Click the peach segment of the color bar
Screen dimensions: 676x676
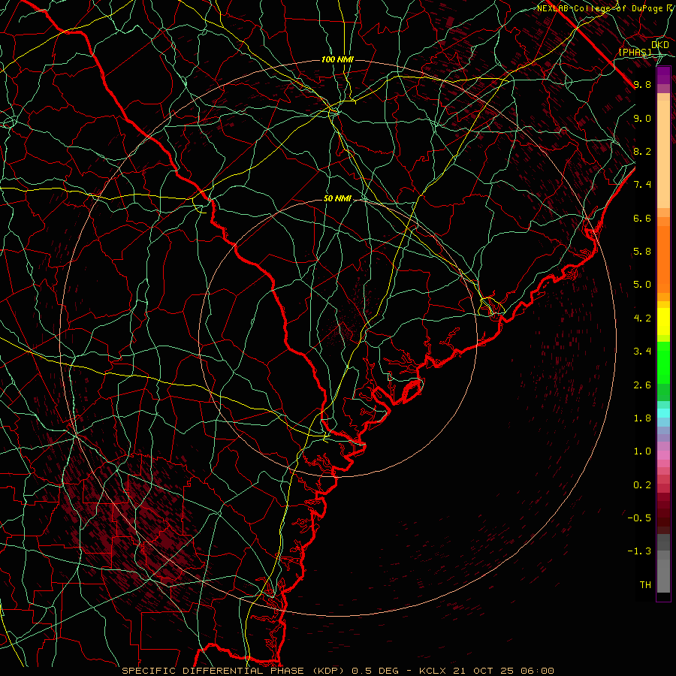pos(663,151)
